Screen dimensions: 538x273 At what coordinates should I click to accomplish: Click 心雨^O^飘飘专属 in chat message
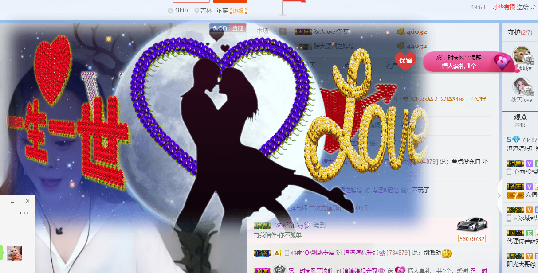click(313, 253)
